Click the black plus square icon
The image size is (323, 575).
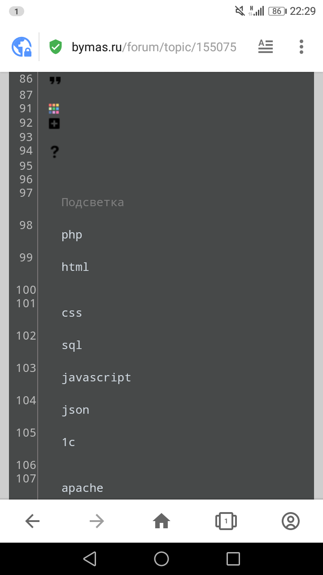(x=54, y=124)
